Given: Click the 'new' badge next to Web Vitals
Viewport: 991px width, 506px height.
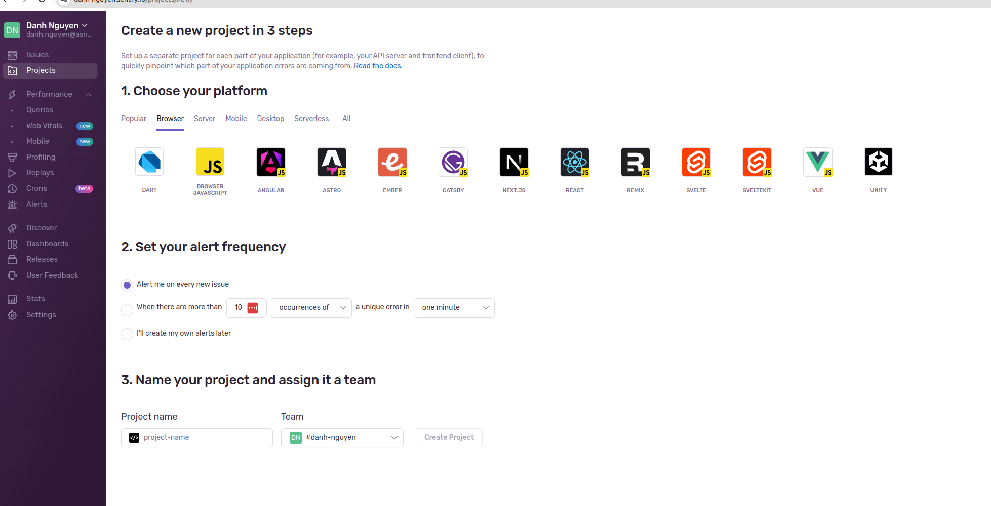Looking at the screenshot, I should pyautogui.click(x=85, y=126).
